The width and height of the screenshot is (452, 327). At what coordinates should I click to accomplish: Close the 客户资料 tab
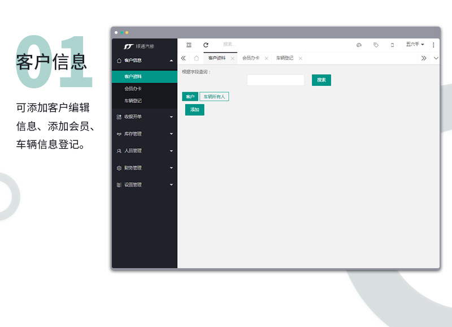232,58
